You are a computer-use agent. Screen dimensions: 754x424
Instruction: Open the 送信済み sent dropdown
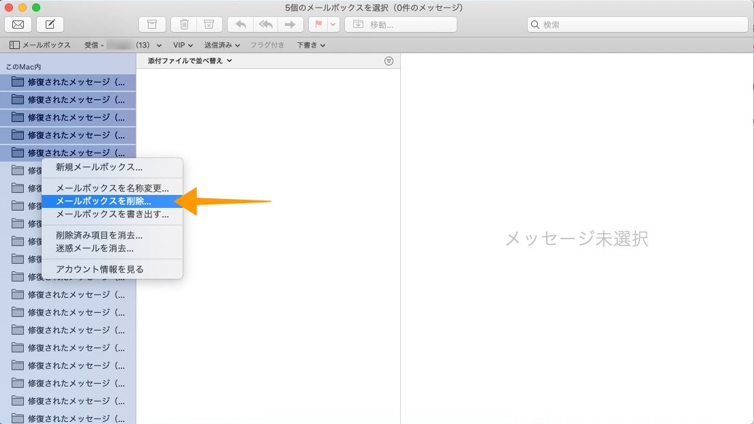[x=222, y=45]
